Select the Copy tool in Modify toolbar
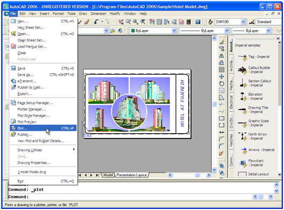The width and height of the screenshot is (284, 210). [222, 49]
